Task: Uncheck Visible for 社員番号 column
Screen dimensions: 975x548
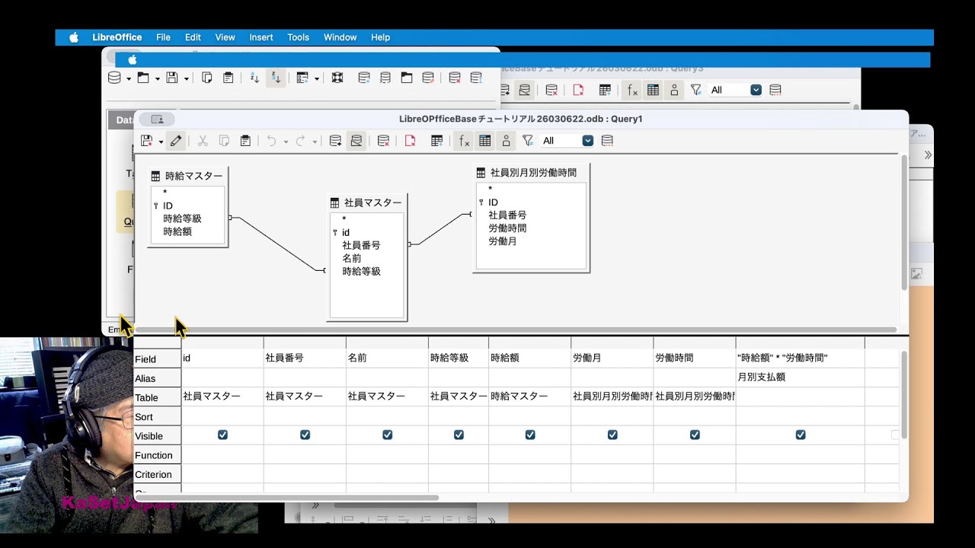Action: 305,435
